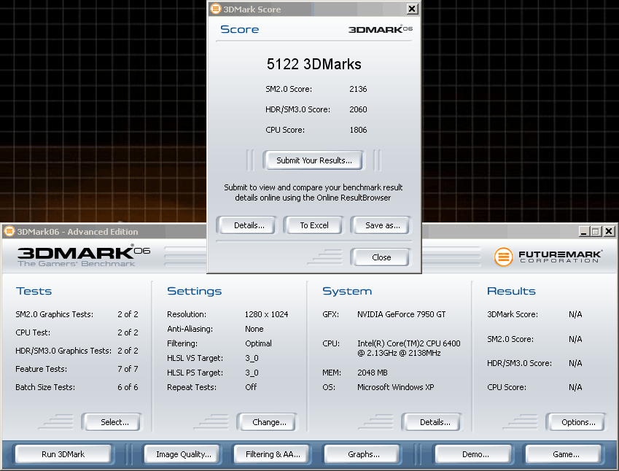
Task: Export results with To Excel button
Action: click(314, 225)
